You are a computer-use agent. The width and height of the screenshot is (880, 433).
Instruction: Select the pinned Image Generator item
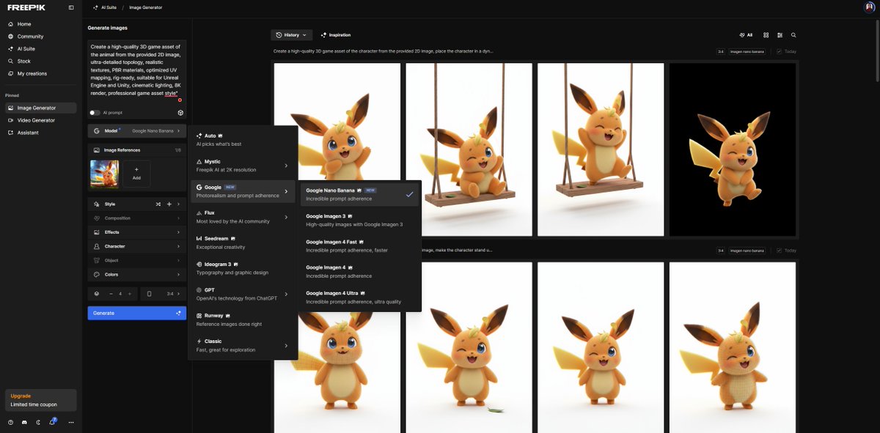41,108
